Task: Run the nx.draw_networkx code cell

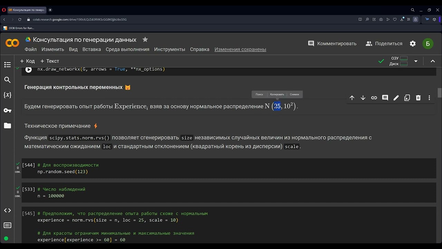Action: click(x=29, y=70)
